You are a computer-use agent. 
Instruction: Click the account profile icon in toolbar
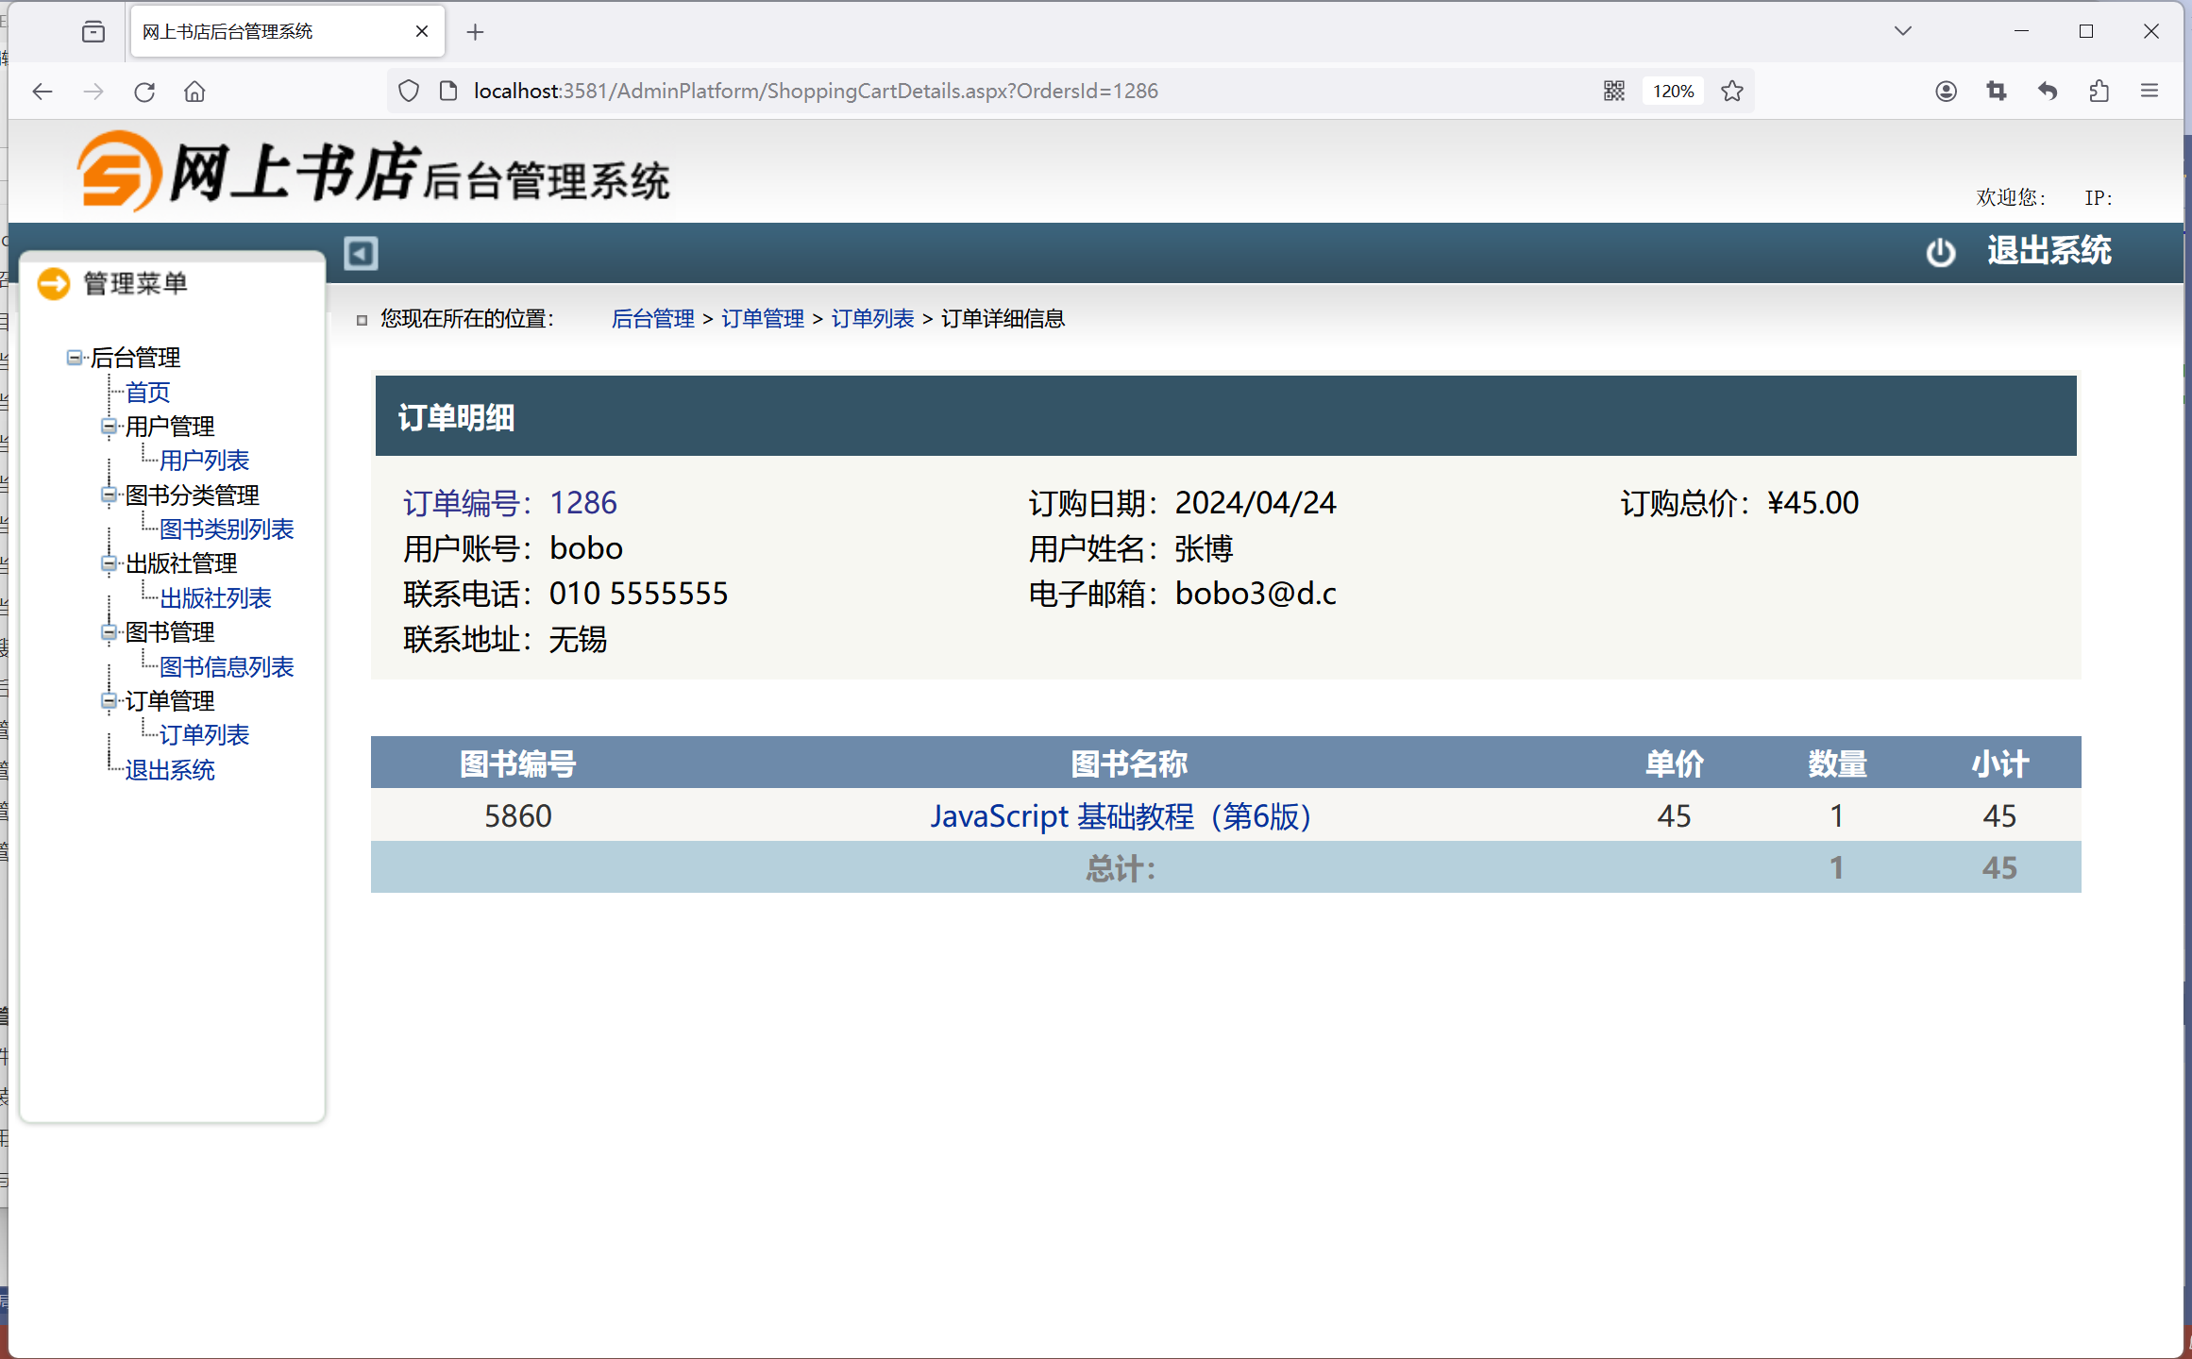coord(1946,91)
